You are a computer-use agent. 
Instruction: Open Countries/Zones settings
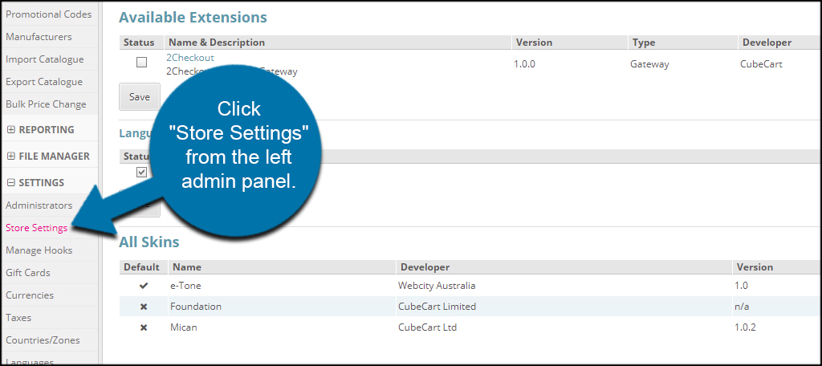(x=43, y=340)
